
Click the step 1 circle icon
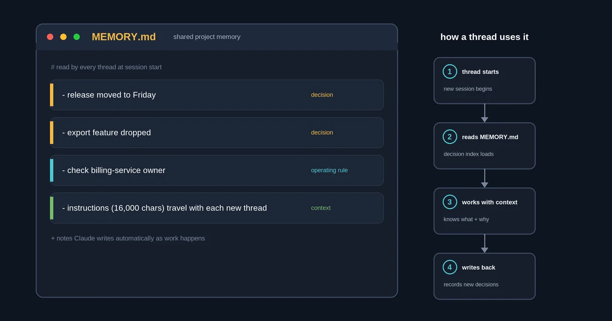coord(450,71)
